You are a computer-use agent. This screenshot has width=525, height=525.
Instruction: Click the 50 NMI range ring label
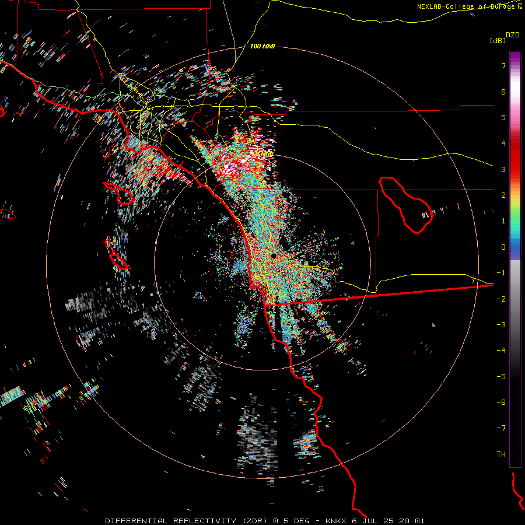point(263,154)
